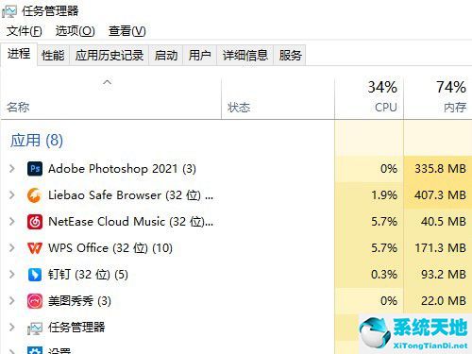Screen dimensions: 472x354
Task: Switch to the 性能 tab
Action: tap(53, 56)
